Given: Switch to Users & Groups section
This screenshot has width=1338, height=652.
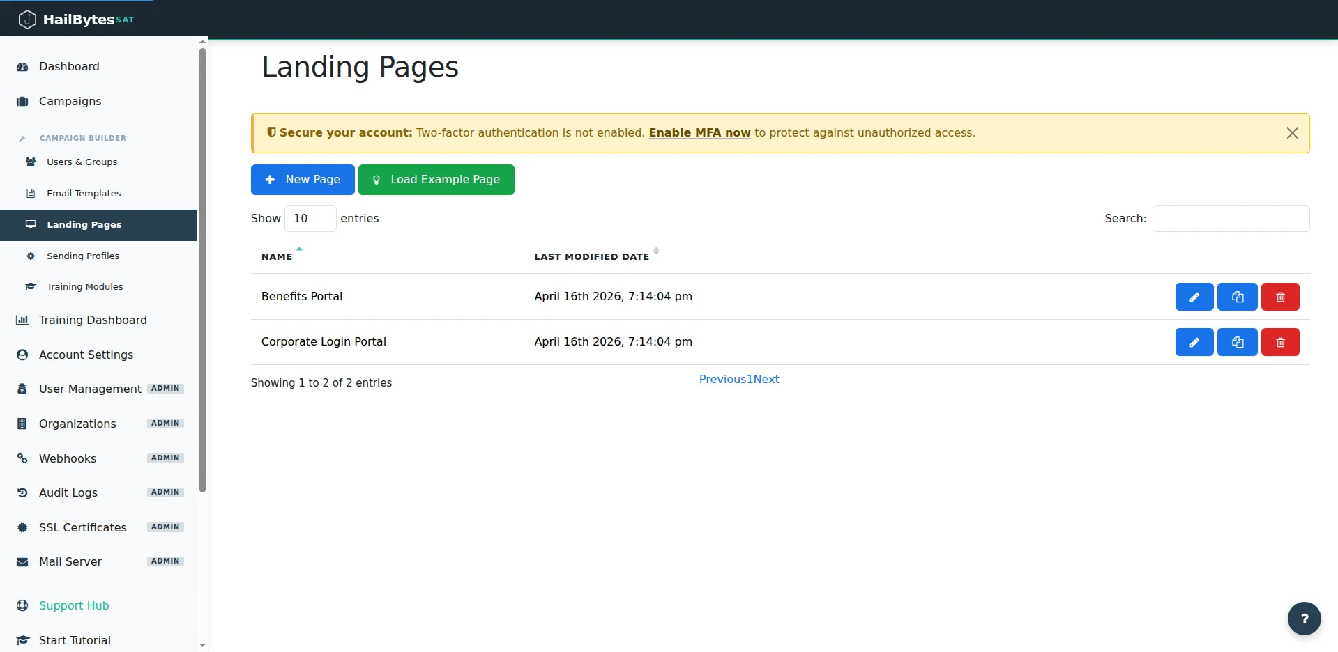Looking at the screenshot, I should point(82,162).
